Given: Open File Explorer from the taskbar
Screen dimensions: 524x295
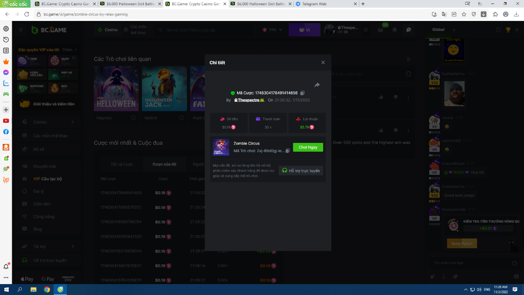Looking at the screenshot, I should (x=33, y=289).
